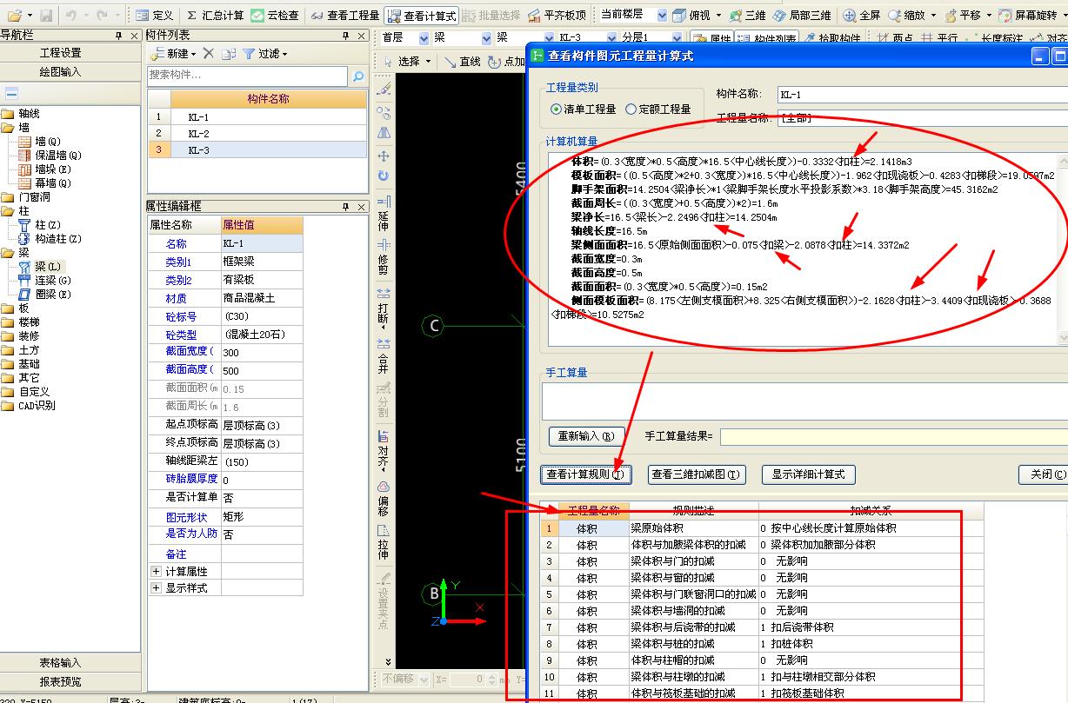Click 手工算量 text area
This screenshot has height=703, width=1068.
(x=804, y=401)
